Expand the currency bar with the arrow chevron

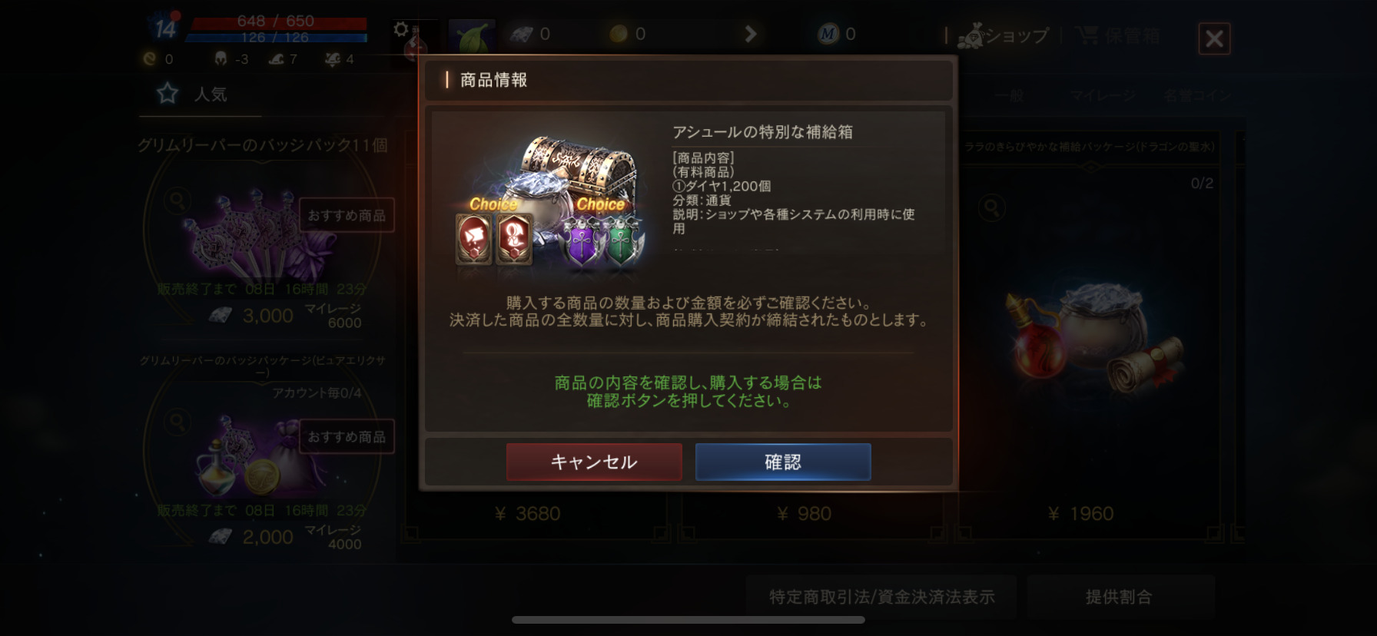coord(751,34)
